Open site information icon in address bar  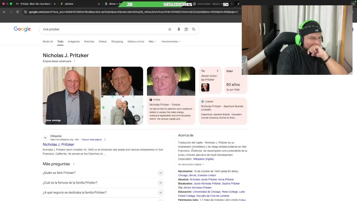click(25, 12)
